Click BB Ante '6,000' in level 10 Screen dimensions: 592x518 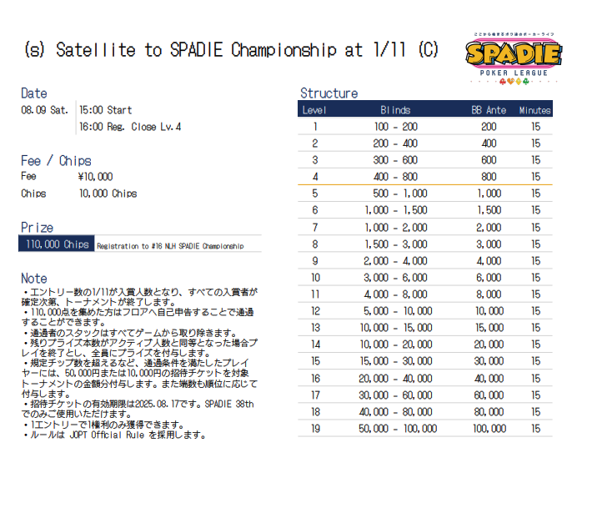489,277
